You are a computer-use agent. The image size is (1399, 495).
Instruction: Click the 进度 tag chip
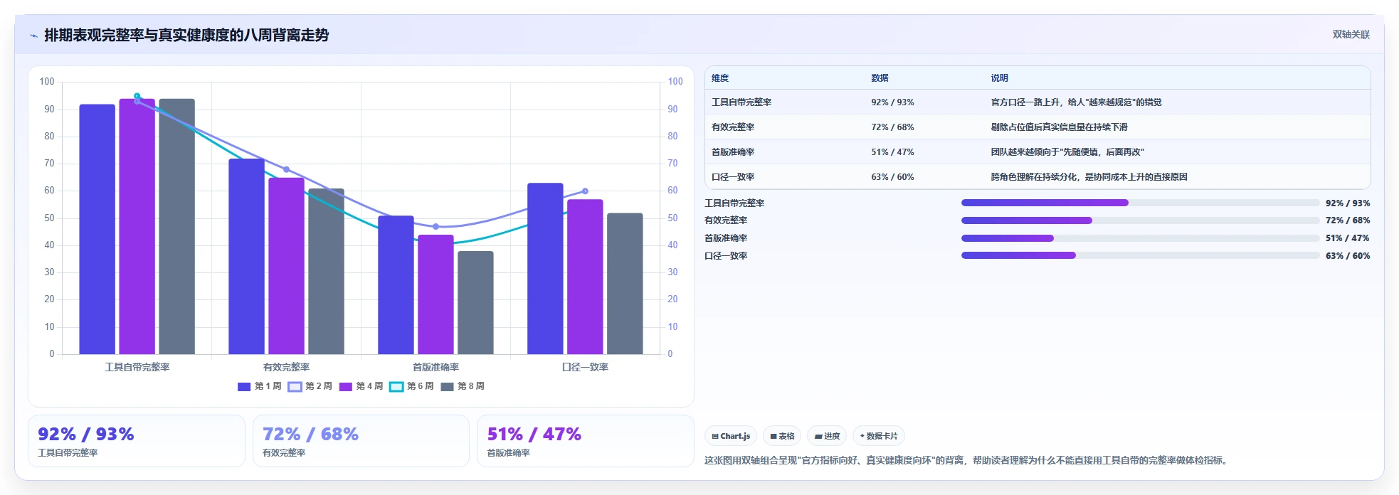[827, 436]
